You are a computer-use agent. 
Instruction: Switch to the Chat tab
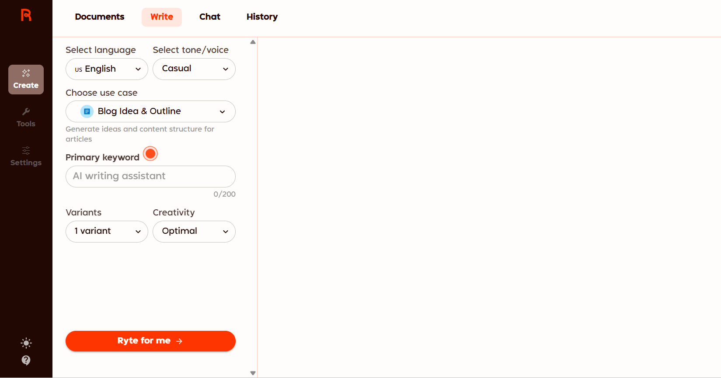coord(210,17)
